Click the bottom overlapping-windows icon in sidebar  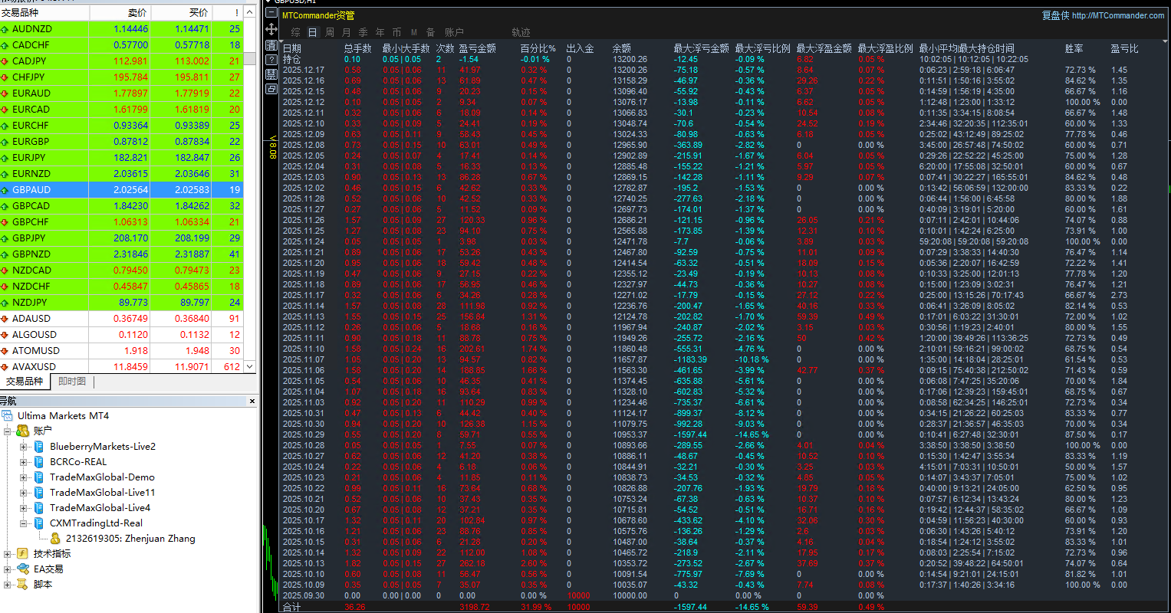pos(271,89)
